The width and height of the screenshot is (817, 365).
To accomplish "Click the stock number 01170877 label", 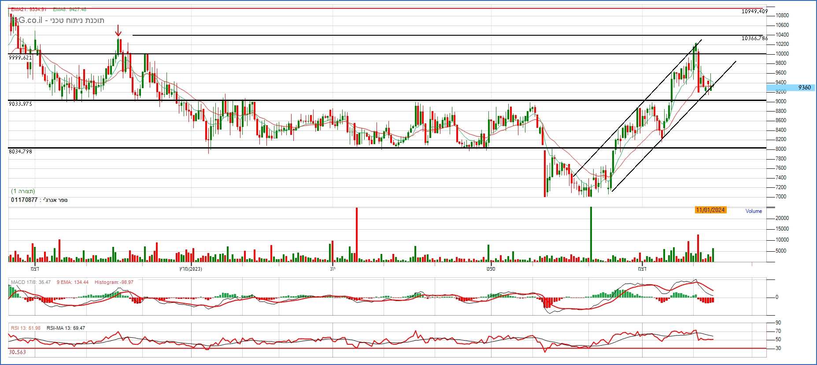I will tap(24, 200).
